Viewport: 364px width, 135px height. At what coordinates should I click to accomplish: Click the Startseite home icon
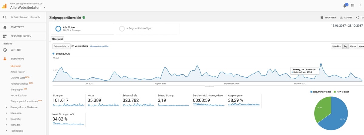coord(5,27)
